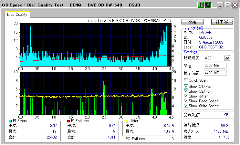Close the CD Speed window
The width and height of the screenshot is (240, 145).
(234, 5)
